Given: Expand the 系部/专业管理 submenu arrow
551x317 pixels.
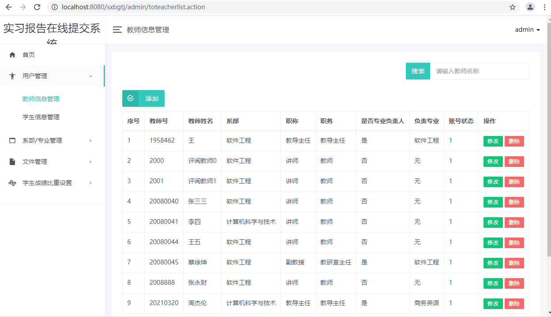Looking at the screenshot, I should pos(90,140).
